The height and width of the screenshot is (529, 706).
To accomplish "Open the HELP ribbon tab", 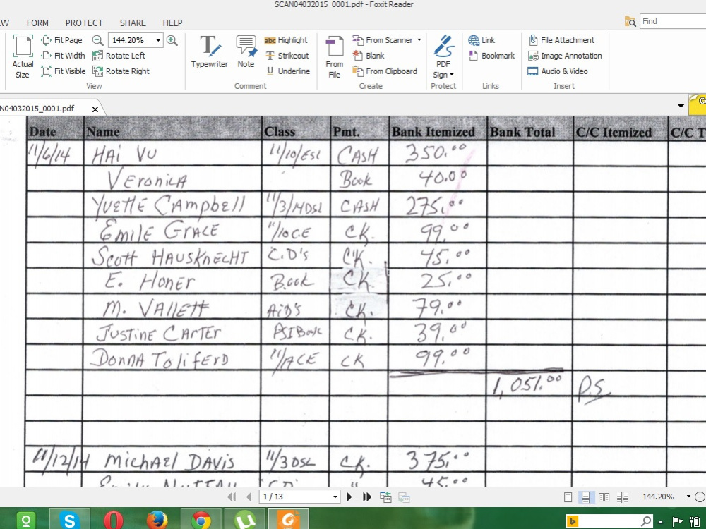I will 172,23.
